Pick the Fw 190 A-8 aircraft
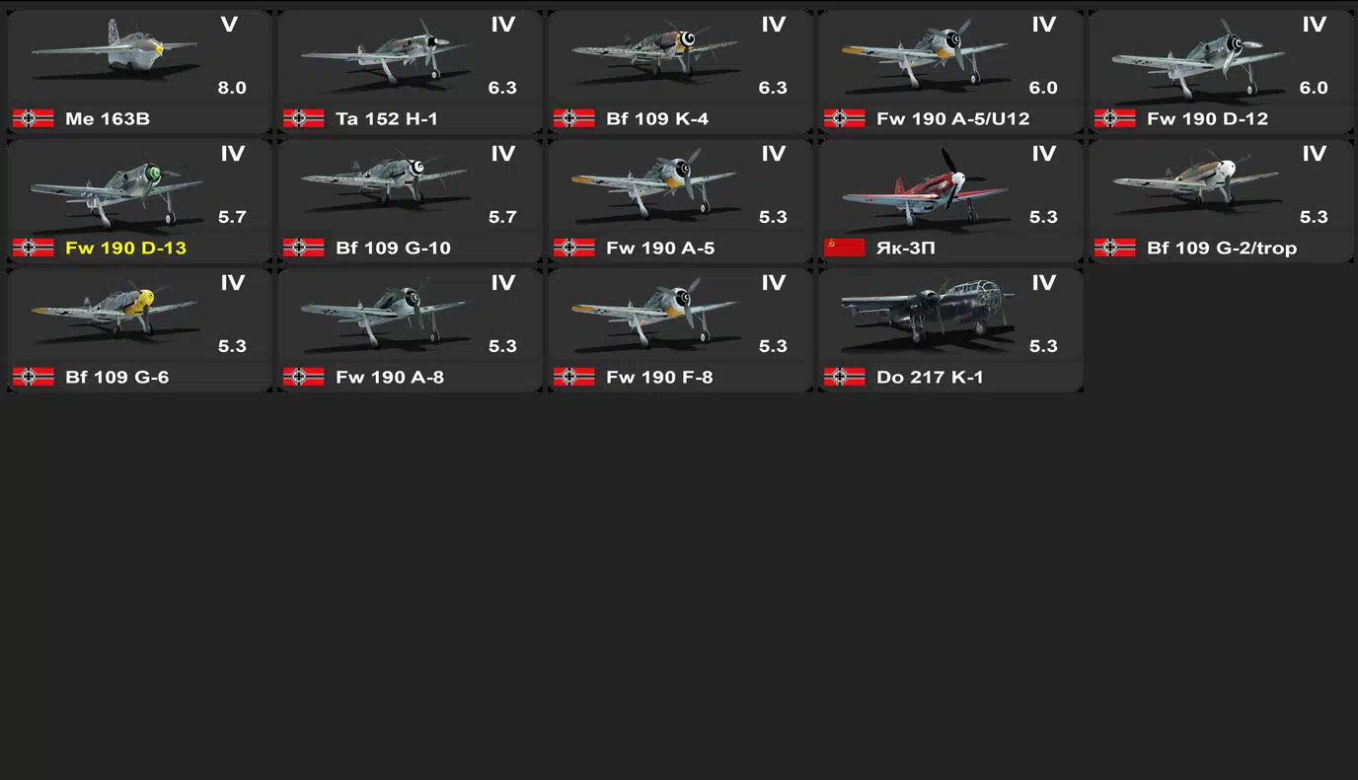The image size is (1358, 780). coord(410,329)
